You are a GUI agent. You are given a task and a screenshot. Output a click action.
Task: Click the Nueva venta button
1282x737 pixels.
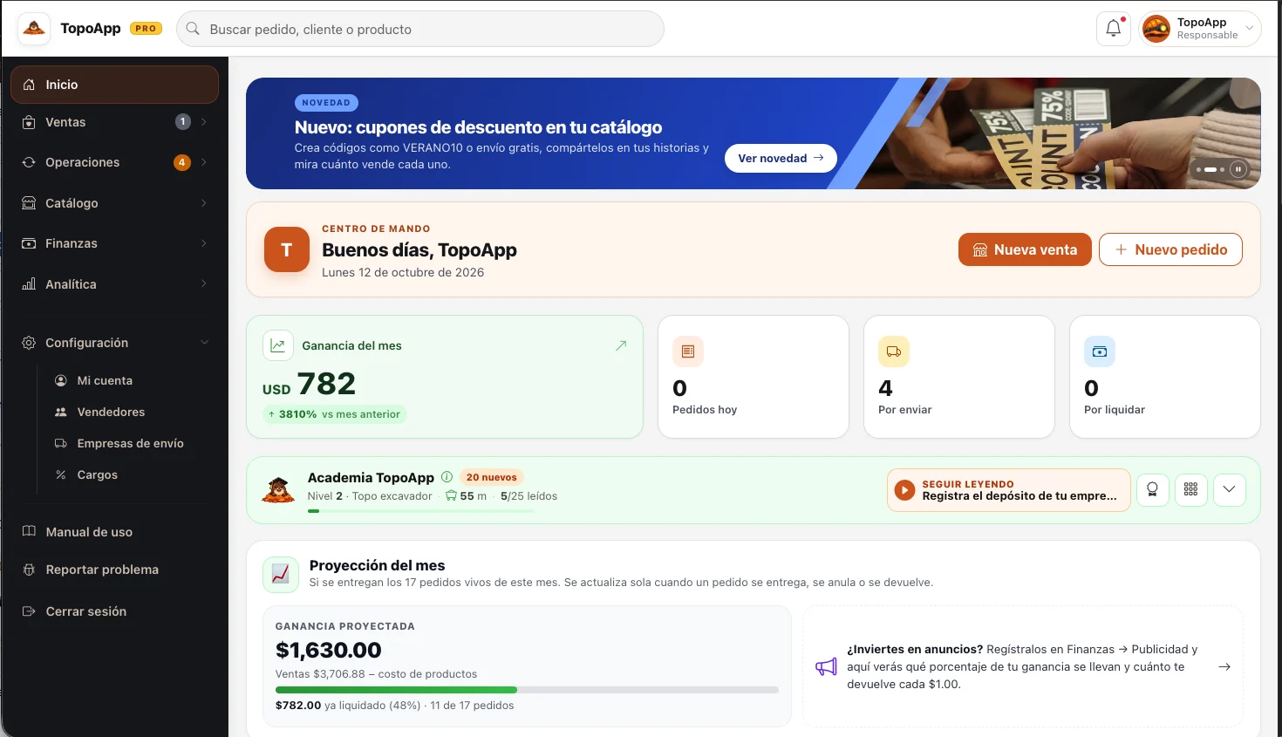point(1025,249)
